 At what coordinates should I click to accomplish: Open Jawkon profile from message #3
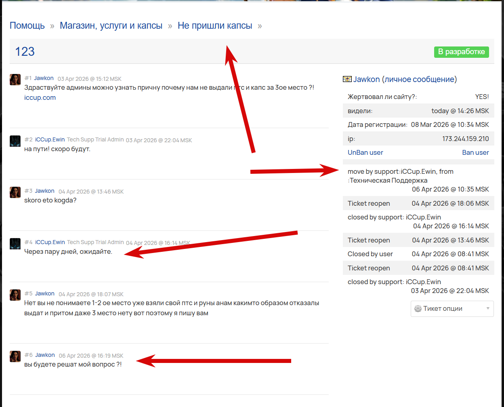pos(44,191)
